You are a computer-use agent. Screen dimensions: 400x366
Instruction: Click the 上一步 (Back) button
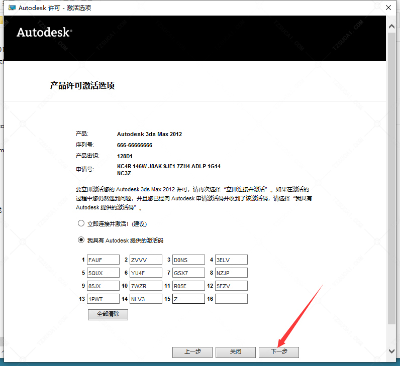[x=192, y=352]
